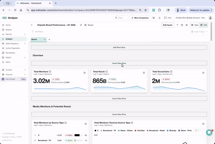Show info for Total Mentions widget
The image size is (215, 144).
50,72
